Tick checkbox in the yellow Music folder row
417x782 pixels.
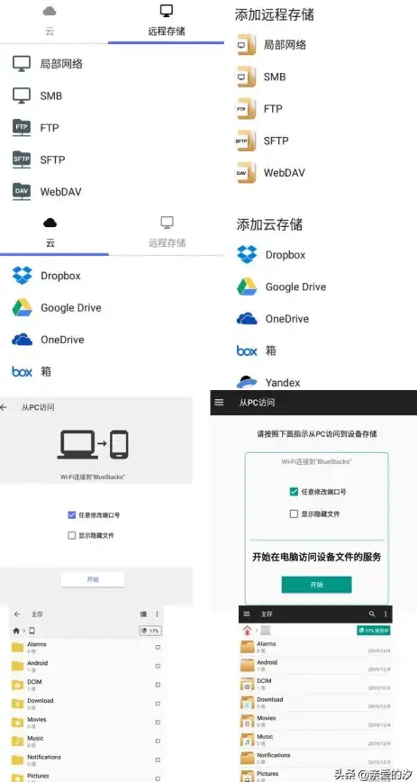click(158, 741)
